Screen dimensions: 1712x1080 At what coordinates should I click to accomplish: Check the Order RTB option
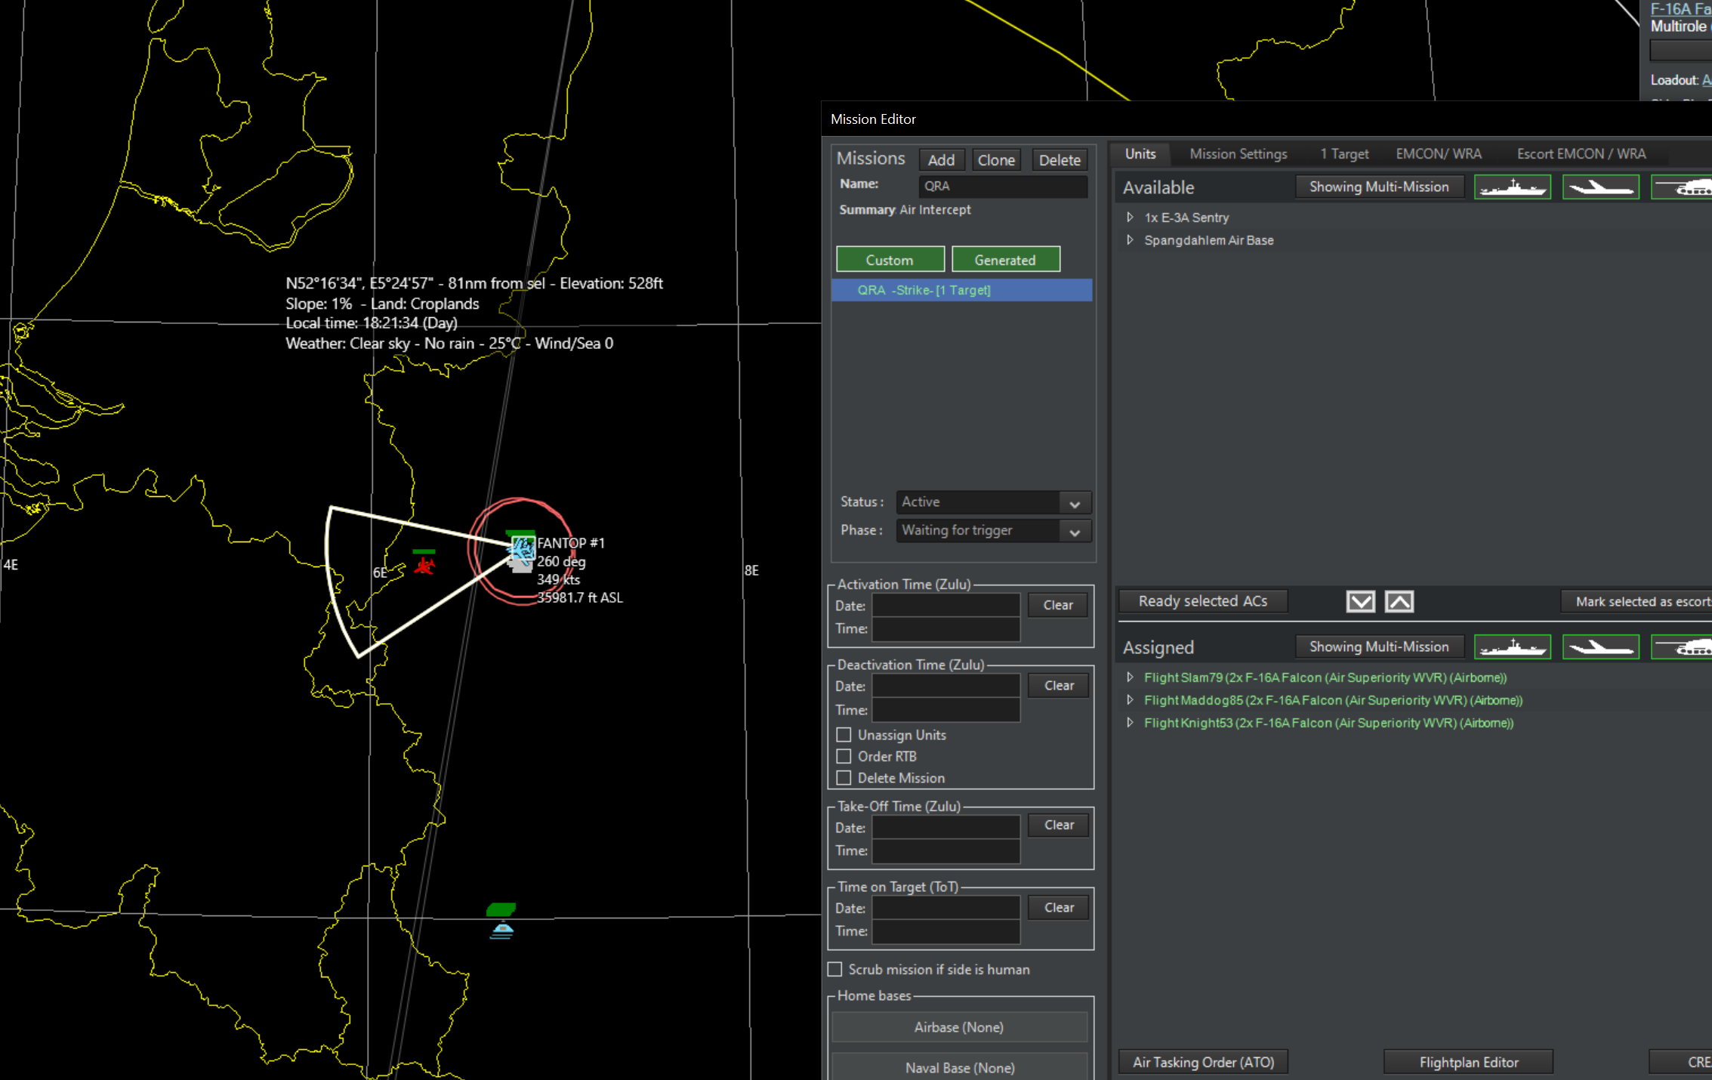844,756
